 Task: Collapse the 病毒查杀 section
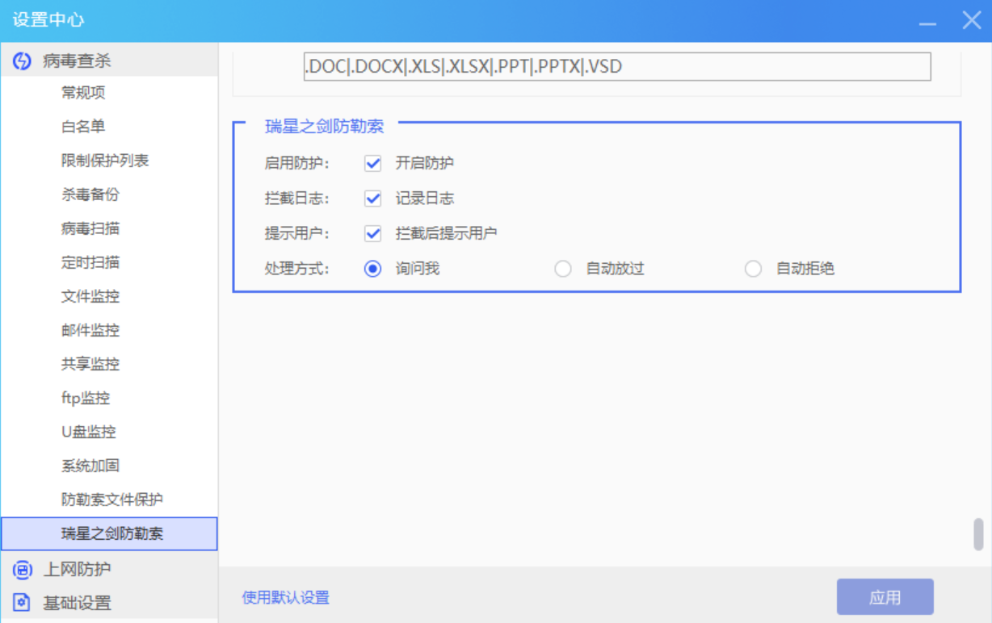pyautogui.click(x=77, y=61)
